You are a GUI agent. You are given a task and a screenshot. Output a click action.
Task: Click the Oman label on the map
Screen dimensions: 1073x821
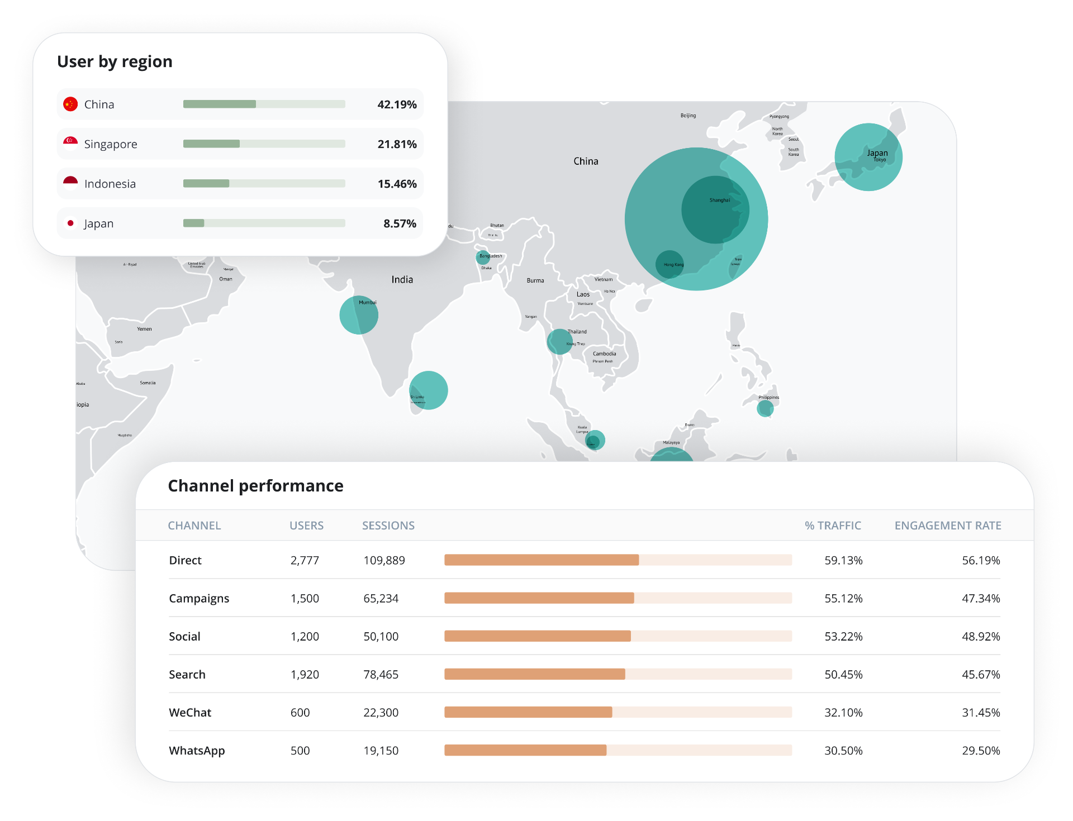(225, 279)
